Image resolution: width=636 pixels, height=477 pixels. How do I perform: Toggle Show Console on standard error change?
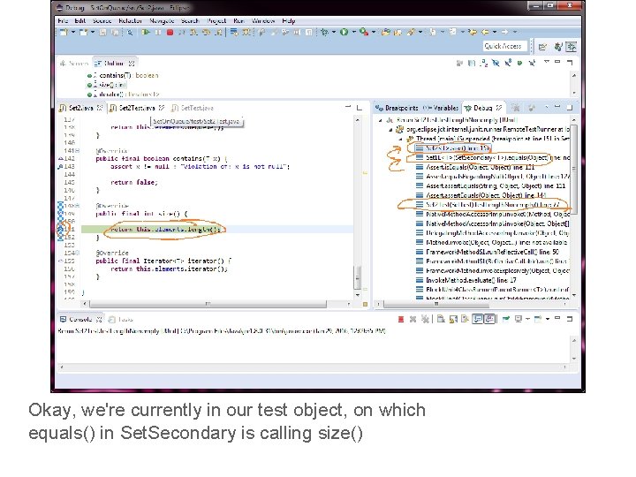[x=490, y=319]
